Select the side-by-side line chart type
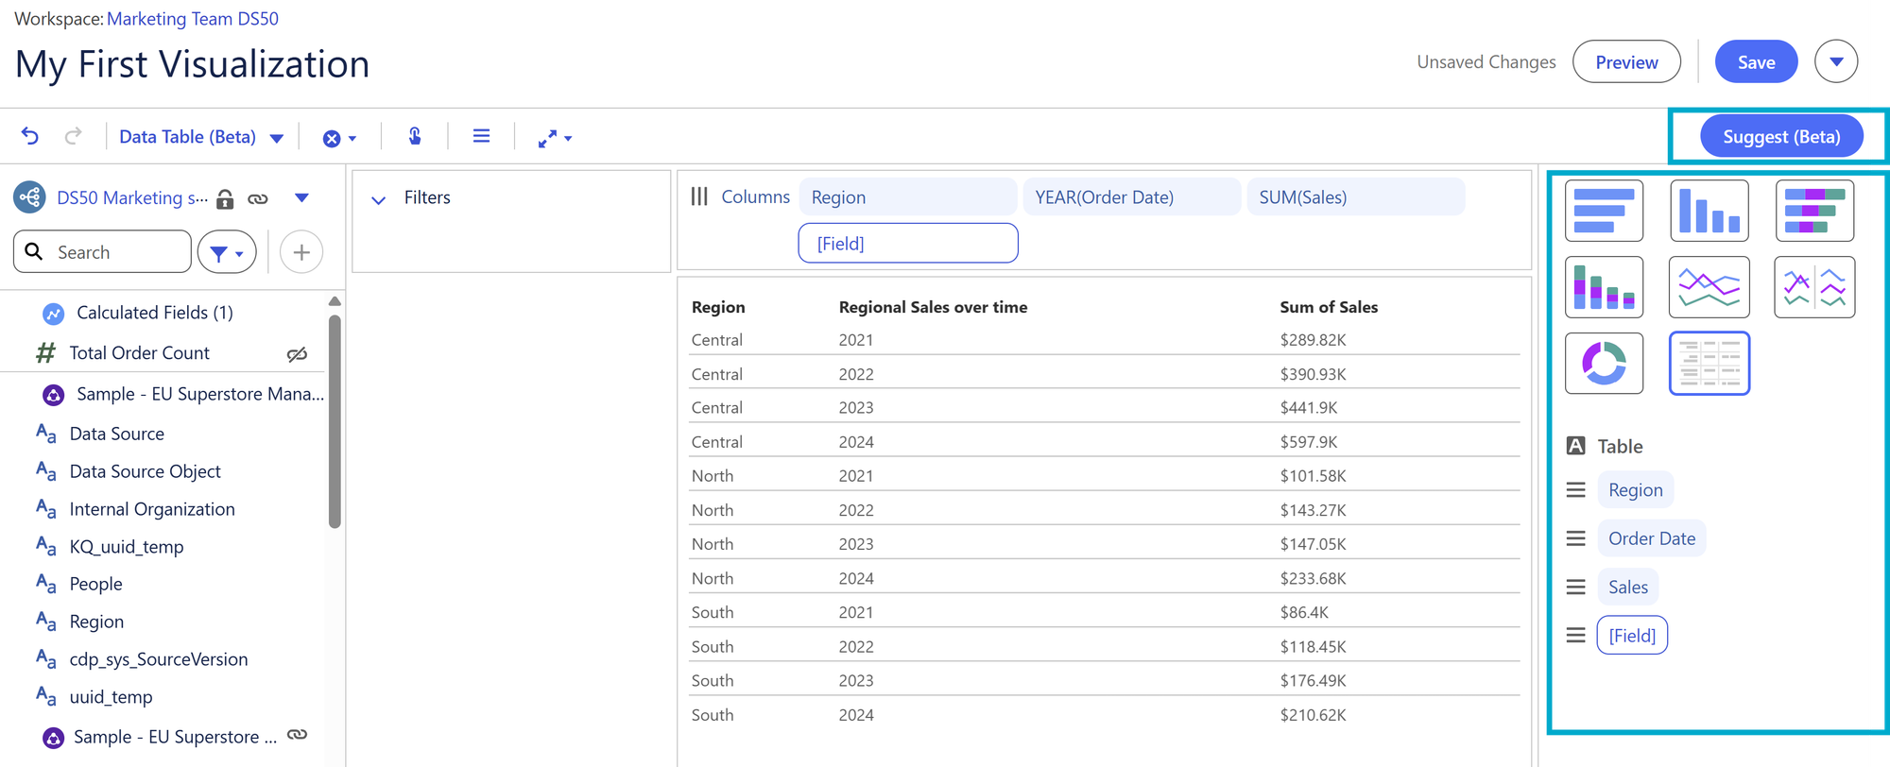The image size is (1890, 767). [1814, 286]
